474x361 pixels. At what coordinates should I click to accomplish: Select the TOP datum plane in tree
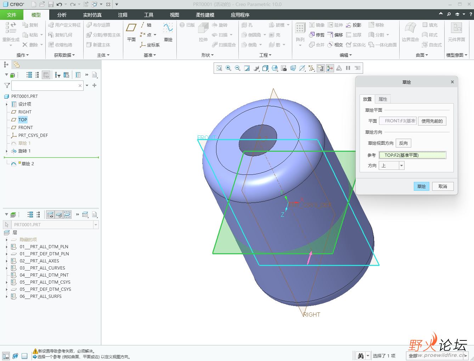(x=23, y=120)
